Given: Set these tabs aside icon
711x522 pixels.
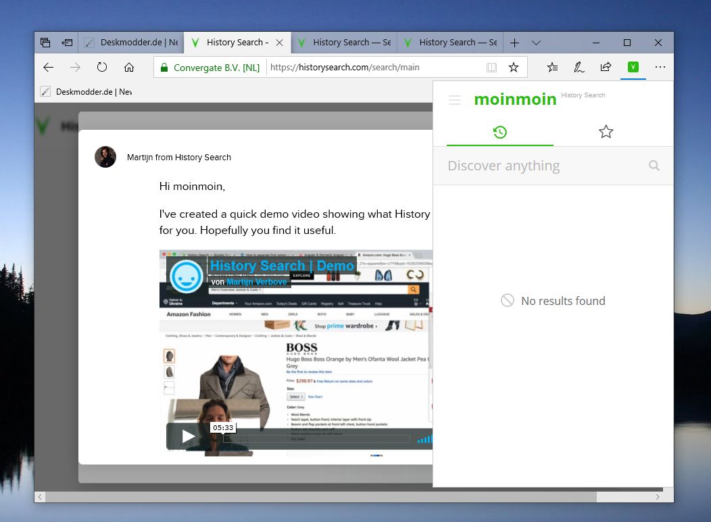Looking at the screenshot, I should [x=67, y=43].
